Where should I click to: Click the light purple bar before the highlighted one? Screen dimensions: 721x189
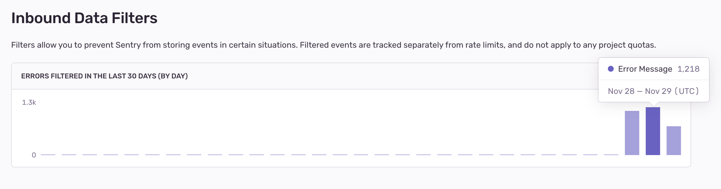pyautogui.click(x=632, y=133)
